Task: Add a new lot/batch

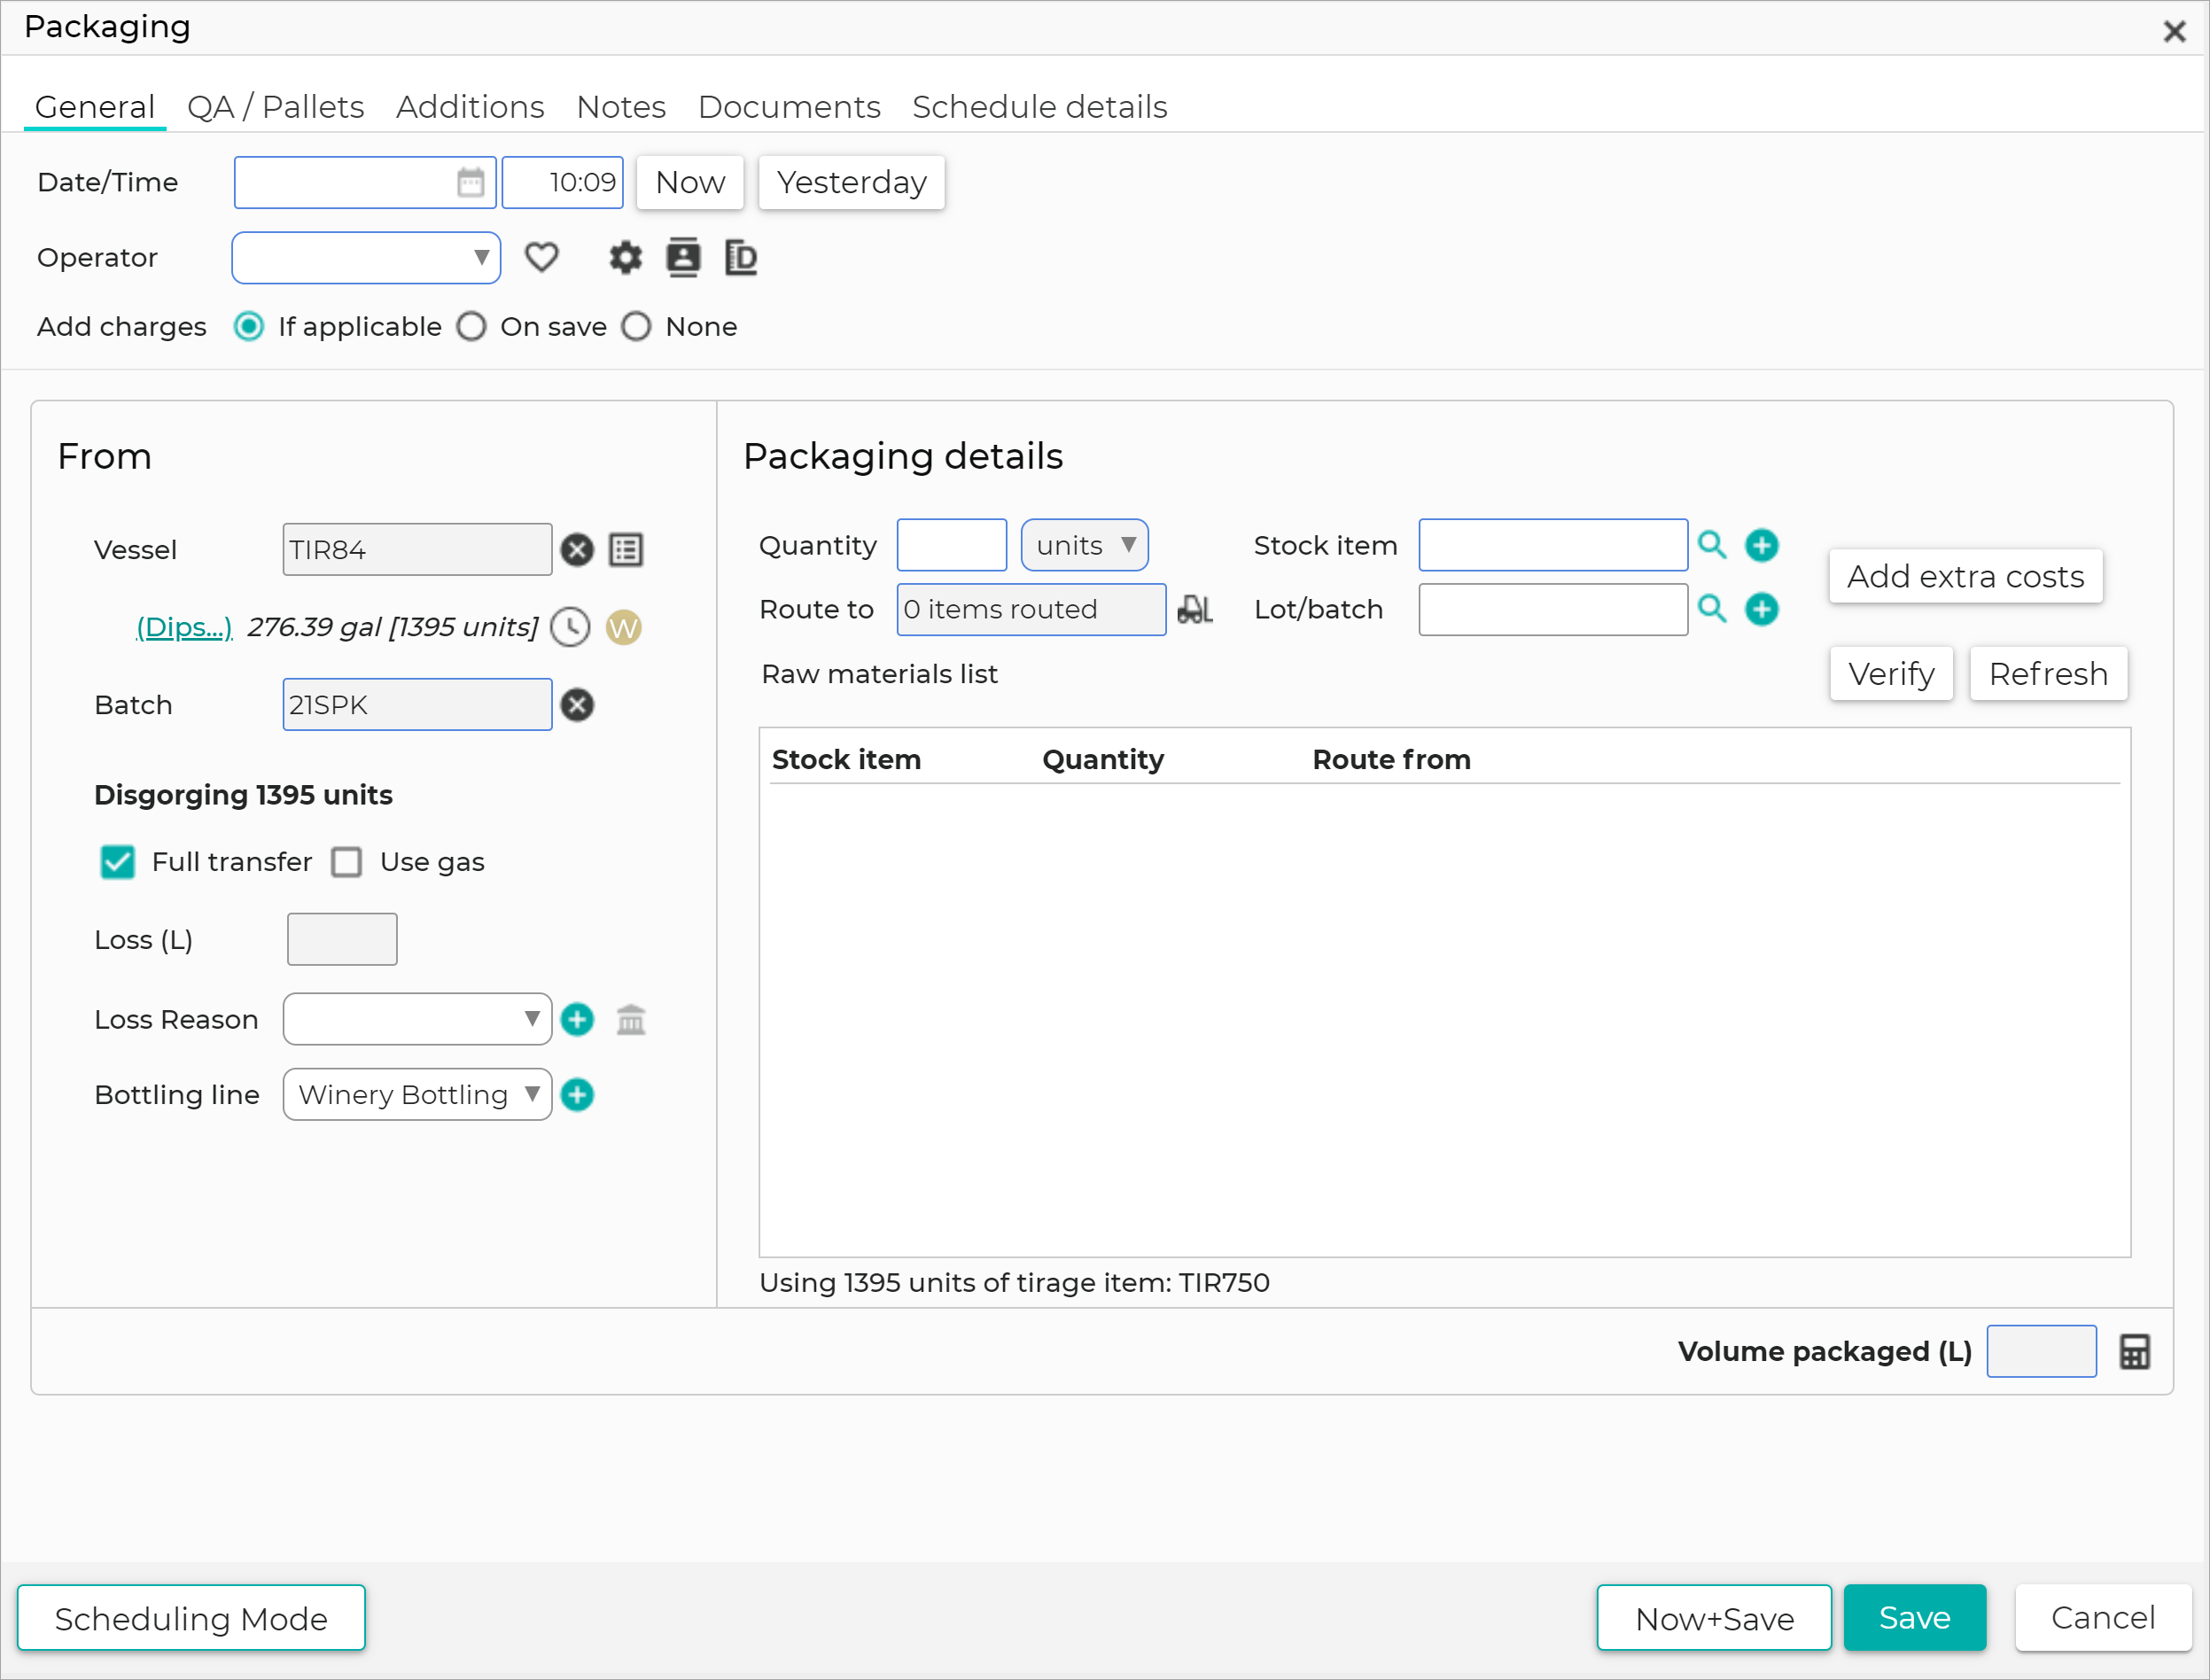Action: (1762, 609)
